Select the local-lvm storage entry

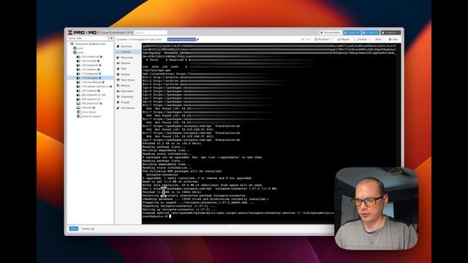pyautogui.click(x=89, y=116)
